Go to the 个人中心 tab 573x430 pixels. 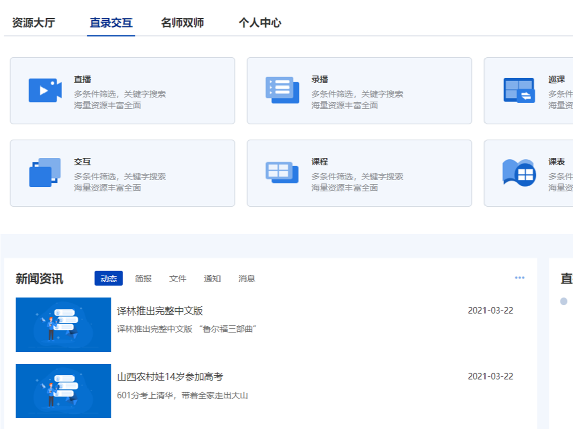pyautogui.click(x=260, y=23)
